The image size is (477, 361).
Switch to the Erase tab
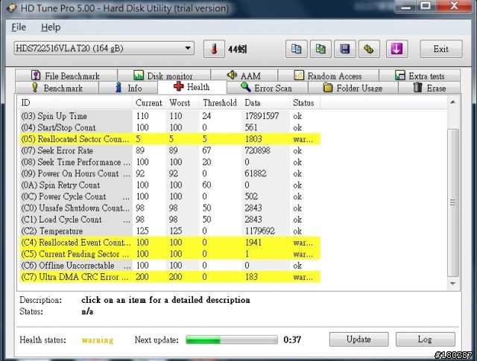tap(429, 88)
